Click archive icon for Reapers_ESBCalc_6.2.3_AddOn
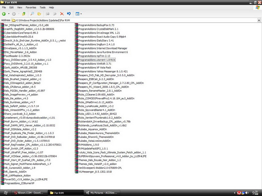The image size is (262, 196). point(76,79)
